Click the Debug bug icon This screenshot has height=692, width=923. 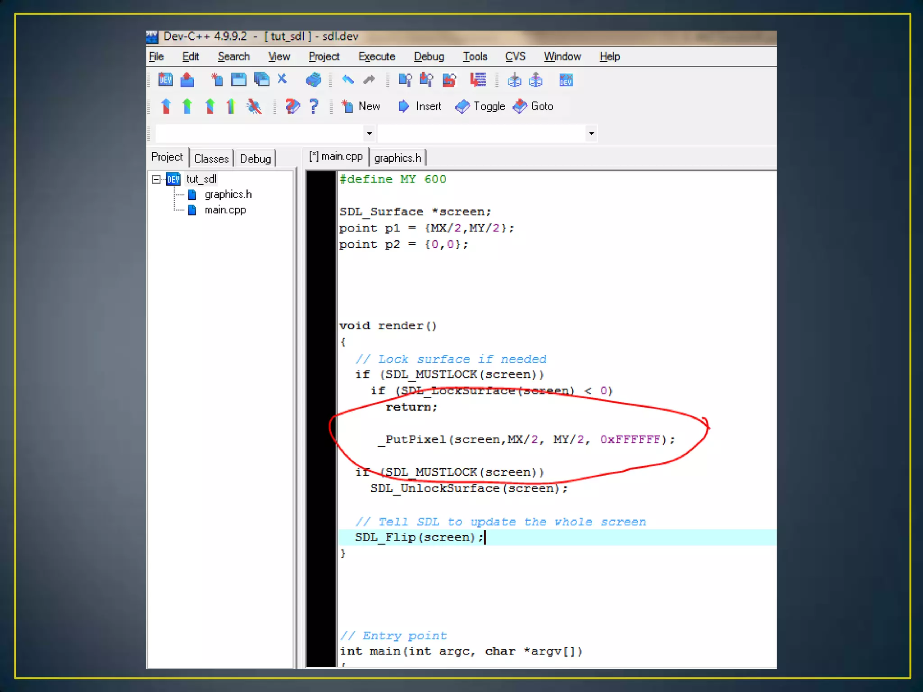pos(254,106)
